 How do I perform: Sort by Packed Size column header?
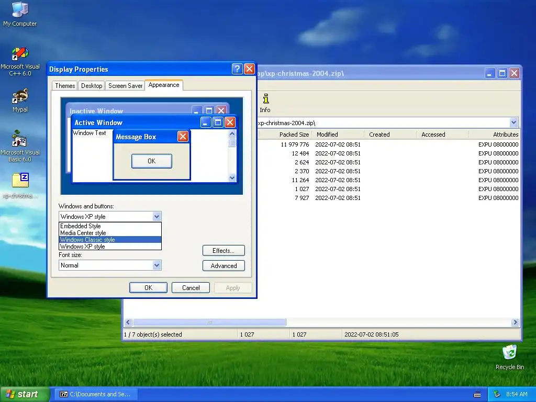point(285,135)
